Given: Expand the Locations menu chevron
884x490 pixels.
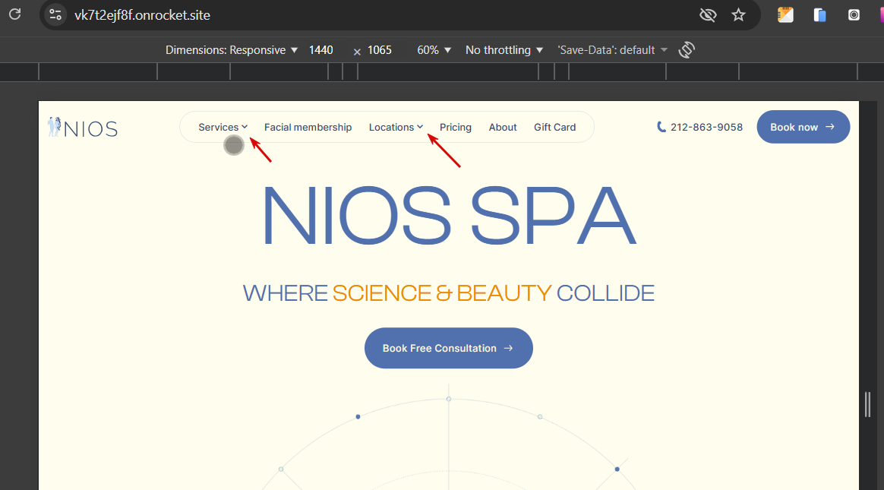Looking at the screenshot, I should coord(420,127).
